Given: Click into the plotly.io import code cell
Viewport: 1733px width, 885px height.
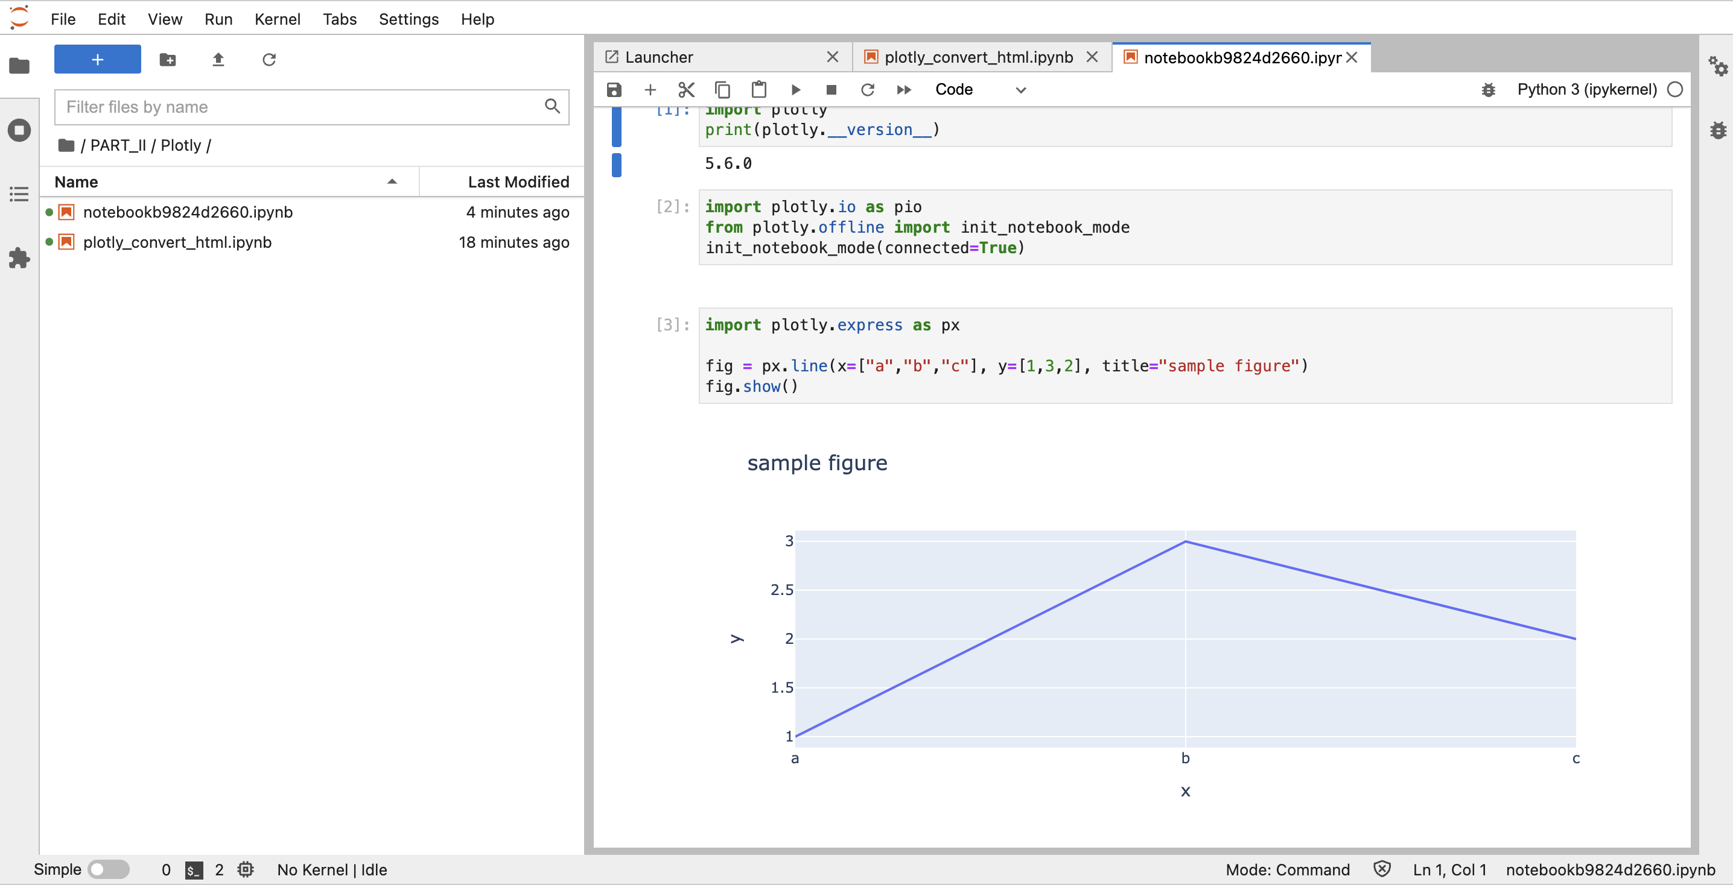Looking at the screenshot, I should pyautogui.click(x=1184, y=227).
